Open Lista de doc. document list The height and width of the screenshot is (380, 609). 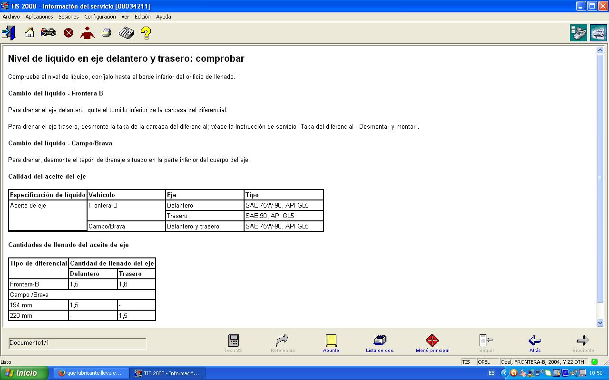click(x=380, y=343)
